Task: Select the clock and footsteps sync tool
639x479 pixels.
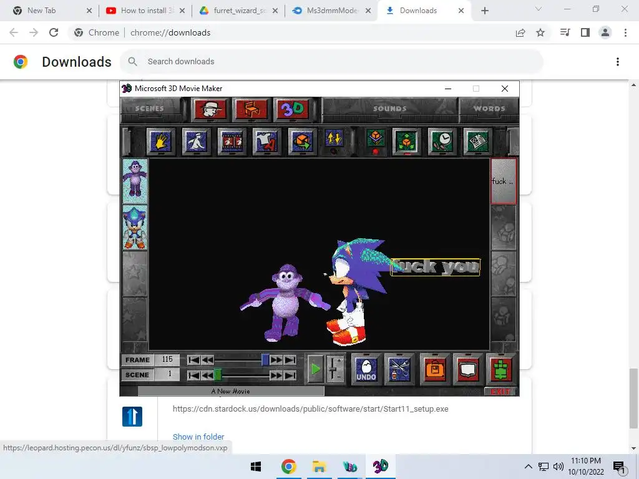Action: pyautogui.click(x=442, y=142)
